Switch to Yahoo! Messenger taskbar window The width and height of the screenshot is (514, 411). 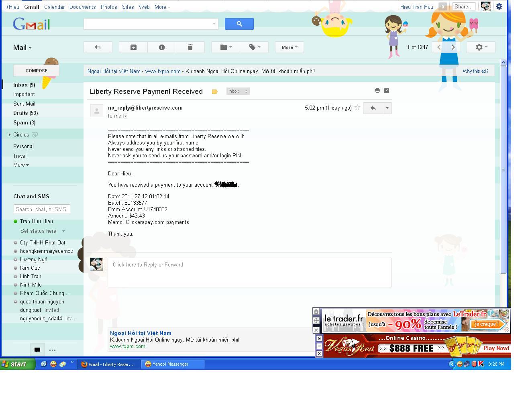173,364
